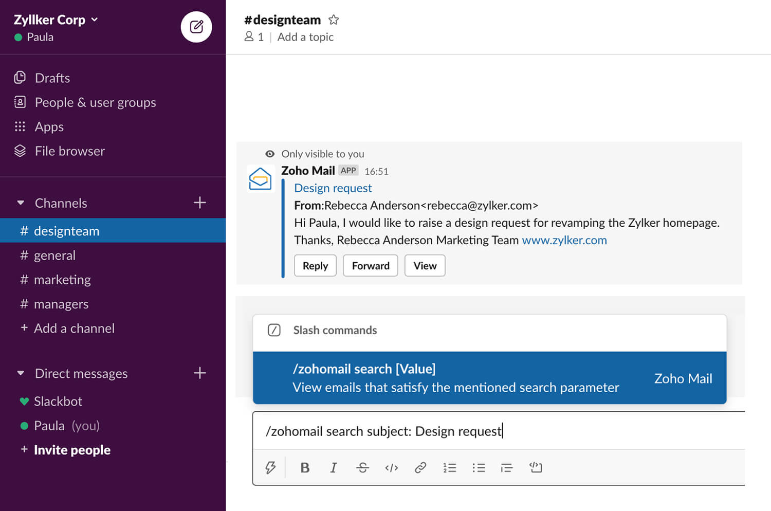Image resolution: width=771 pixels, height=511 pixels.
Task: Toggle strikethrough formatting
Action: [362, 467]
